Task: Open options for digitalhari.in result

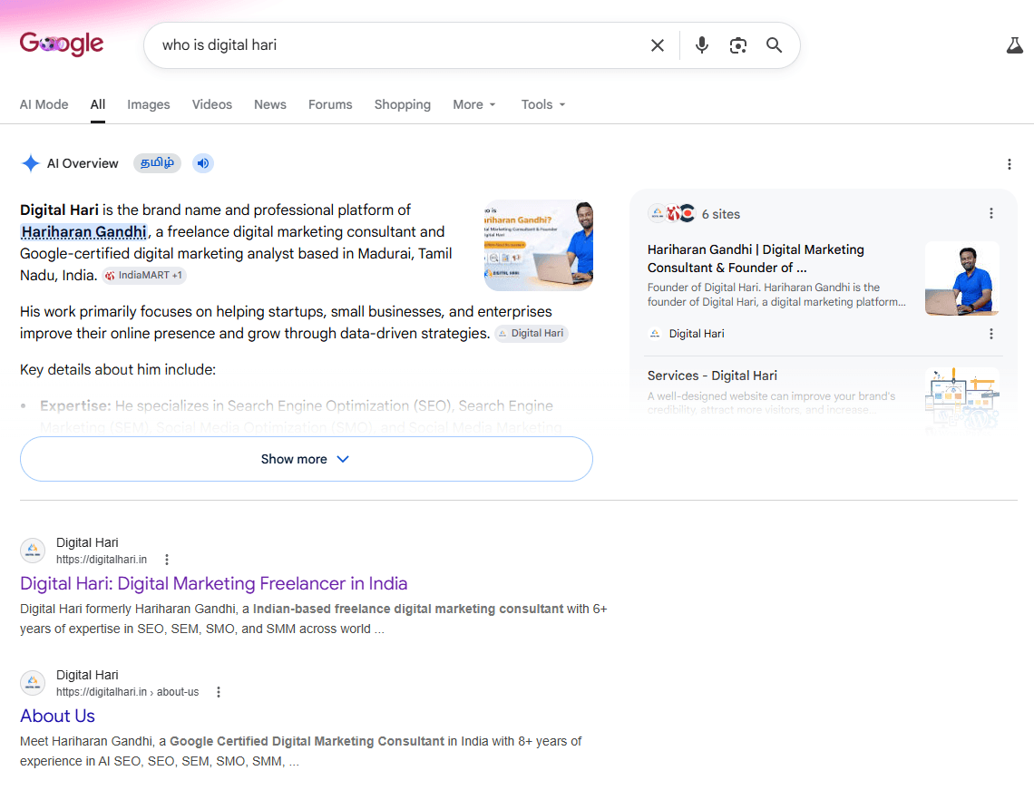Action: (x=167, y=560)
